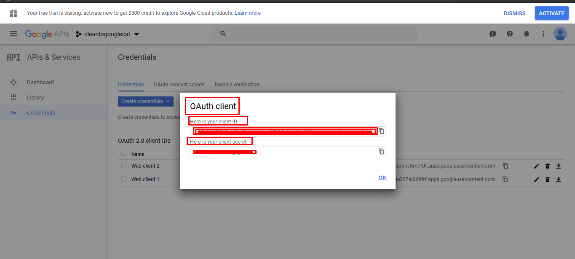Edit Web client 2 with pencil icon
This screenshot has width=575, height=259.
[x=537, y=166]
